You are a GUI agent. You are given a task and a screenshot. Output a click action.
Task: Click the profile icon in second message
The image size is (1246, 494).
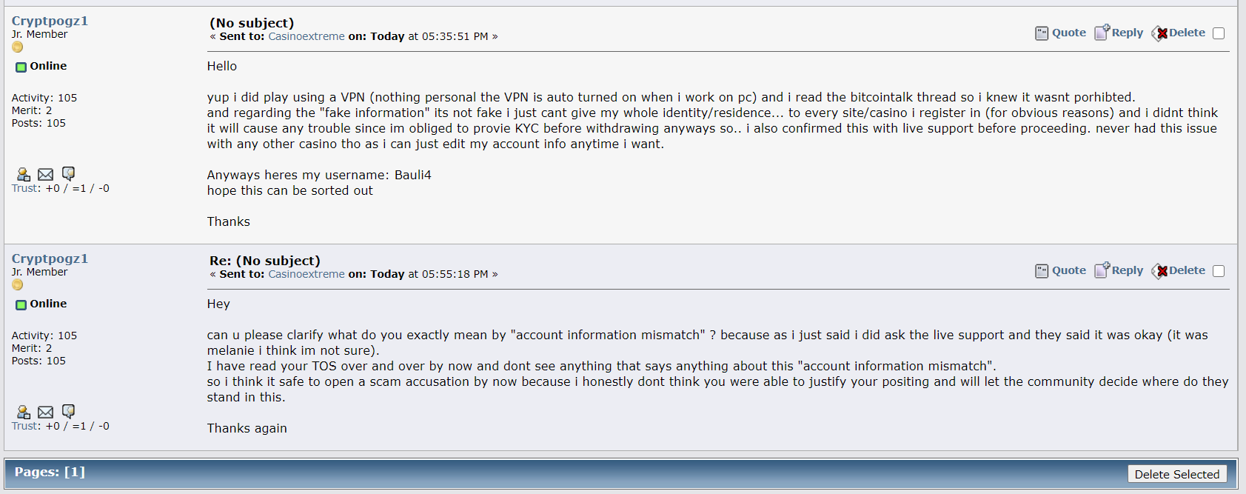[24, 412]
